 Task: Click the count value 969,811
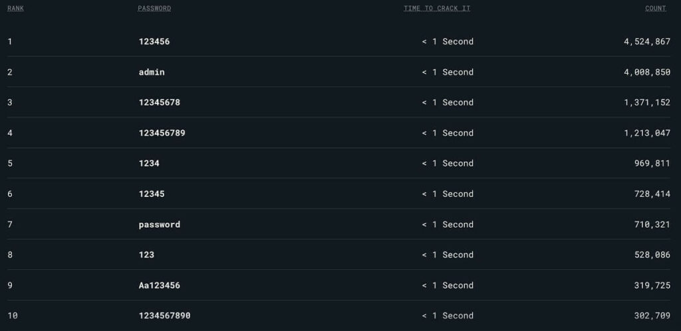click(652, 163)
